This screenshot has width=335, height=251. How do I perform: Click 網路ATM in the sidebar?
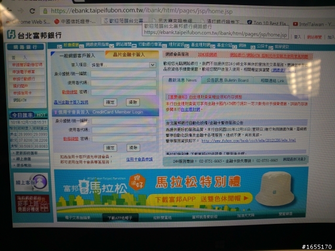click(20, 100)
